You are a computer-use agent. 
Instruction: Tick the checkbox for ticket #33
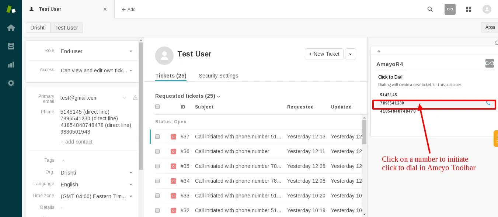pos(157,196)
